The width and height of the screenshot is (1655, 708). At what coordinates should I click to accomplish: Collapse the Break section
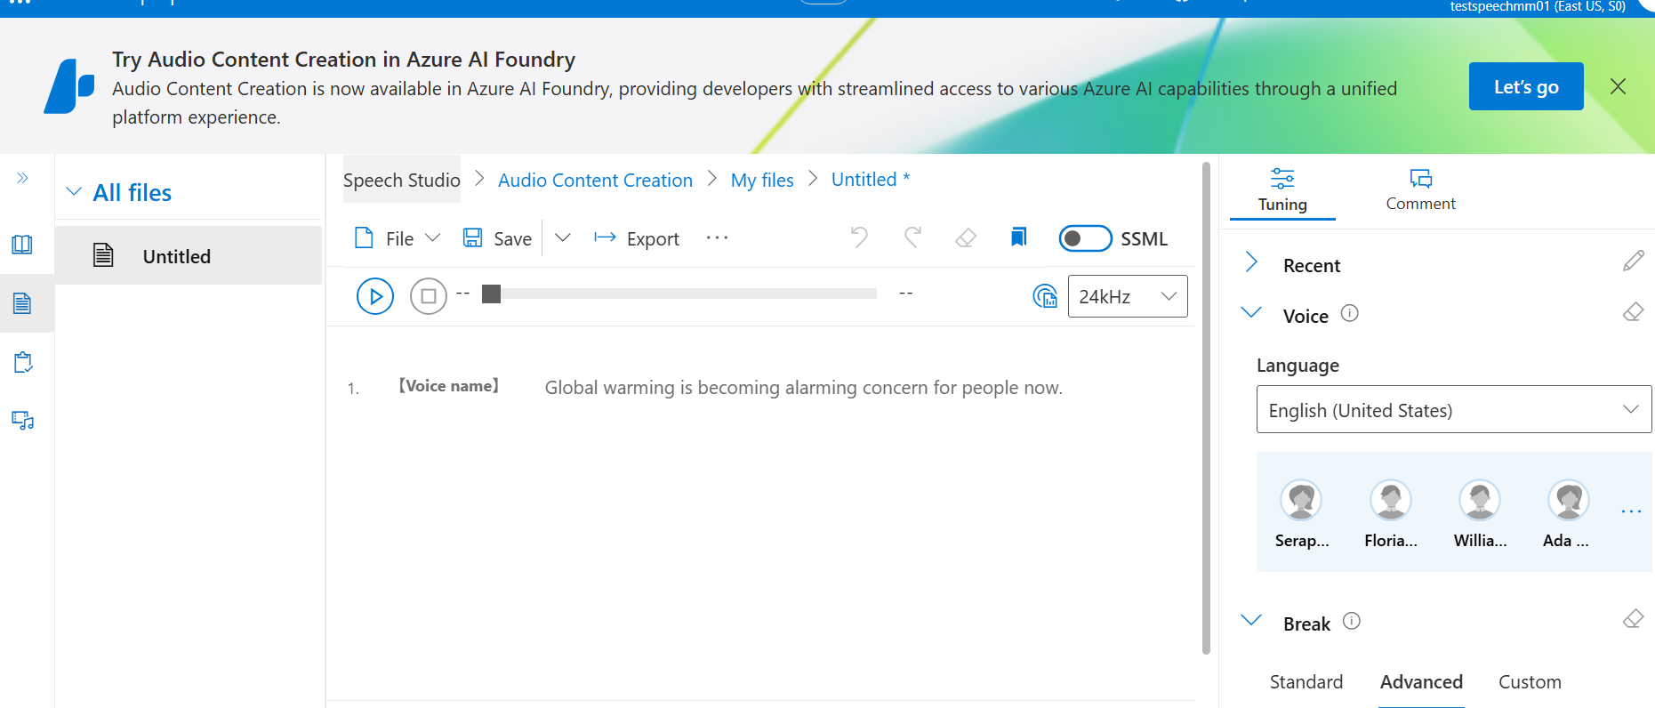1251,620
